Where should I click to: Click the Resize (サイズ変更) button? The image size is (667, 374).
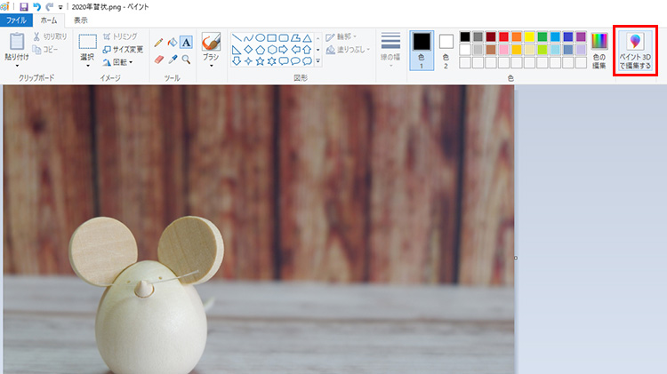[x=121, y=49]
